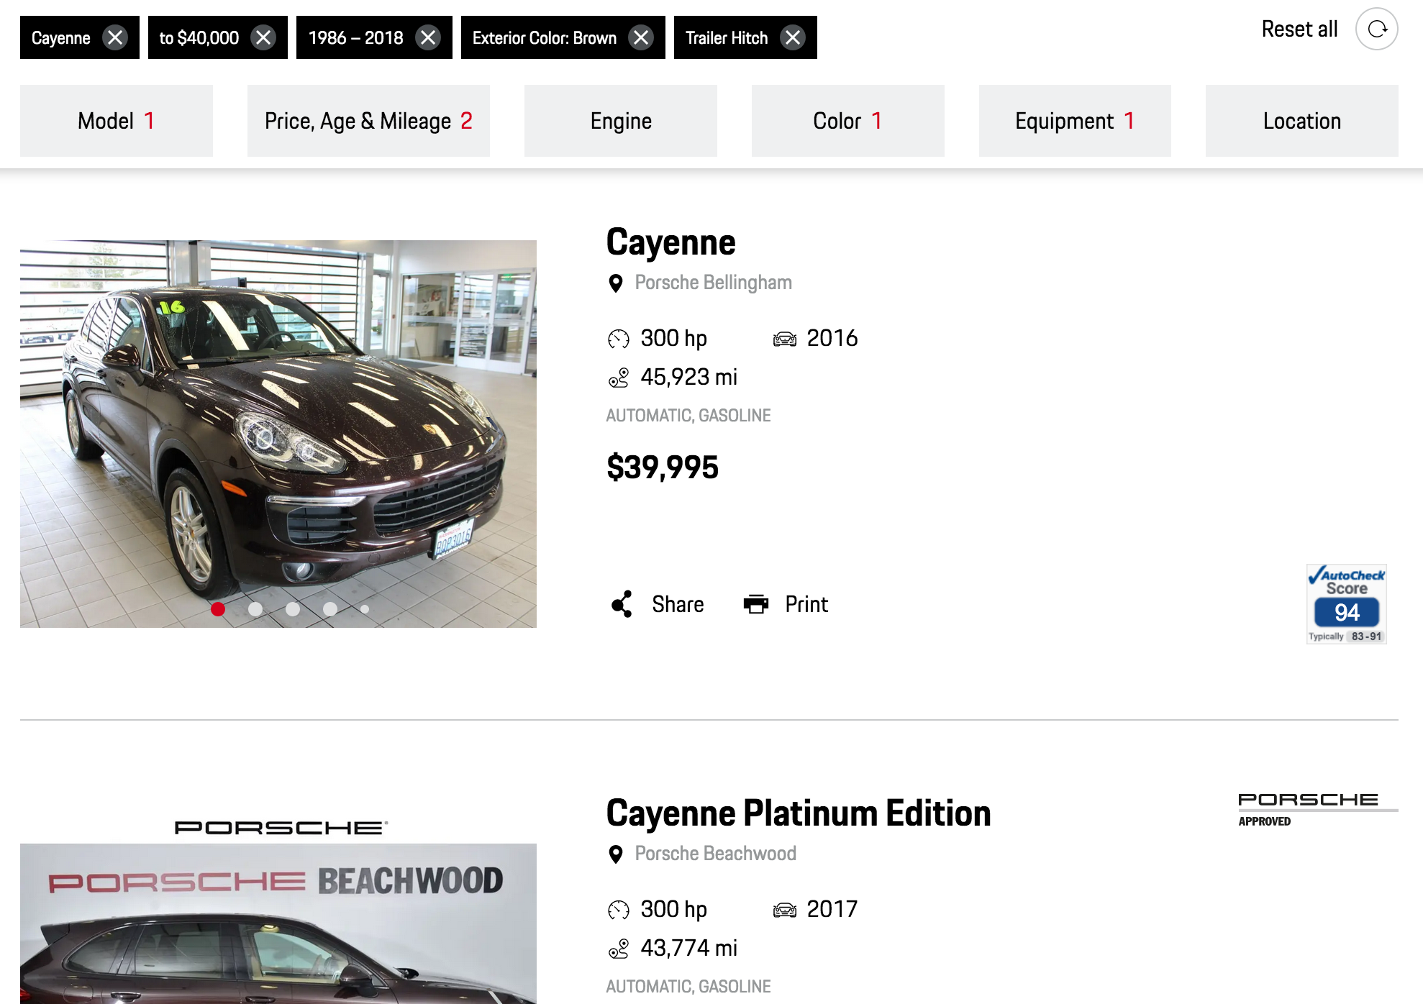Open the Location filter

click(1301, 121)
